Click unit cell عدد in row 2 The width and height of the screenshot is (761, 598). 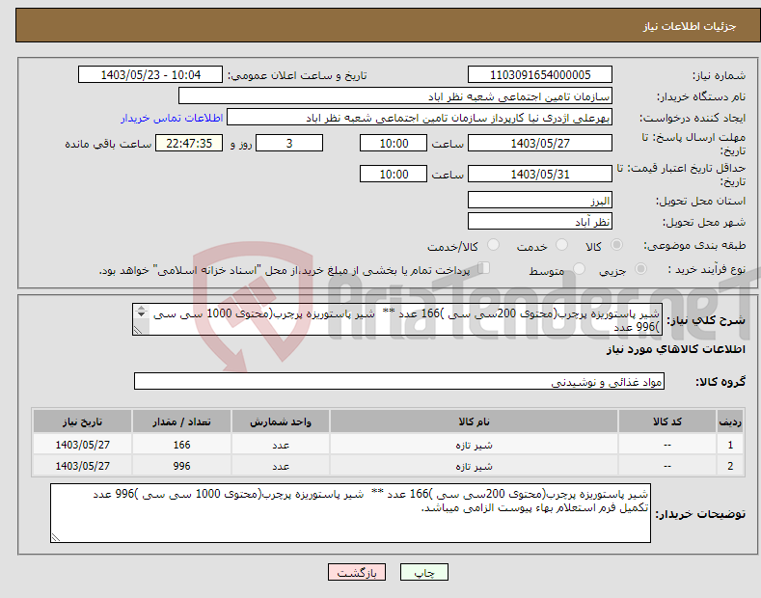click(x=281, y=466)
